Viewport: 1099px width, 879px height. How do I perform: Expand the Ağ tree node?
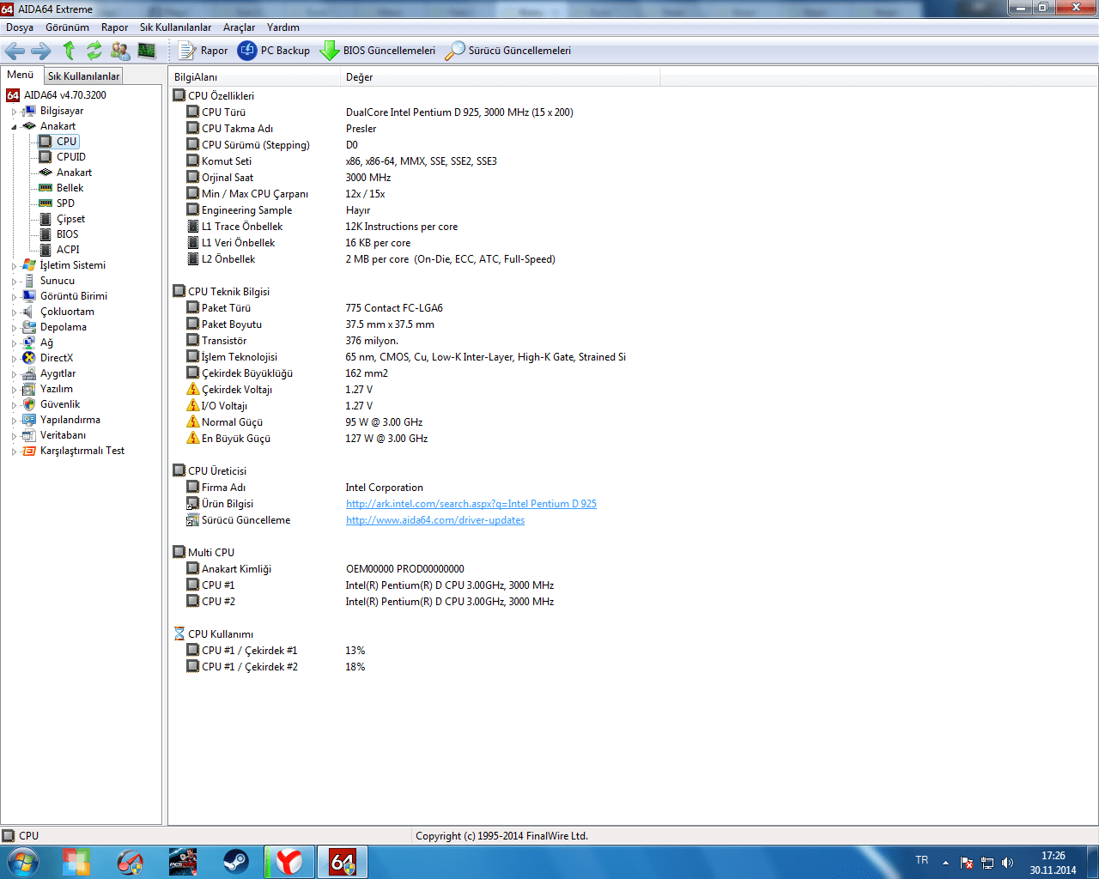14,343
